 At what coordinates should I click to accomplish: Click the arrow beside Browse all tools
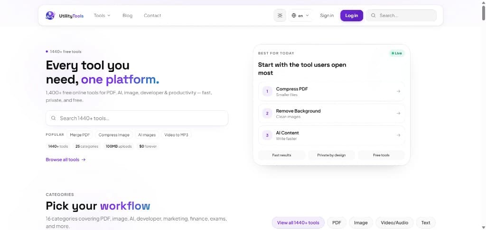pos(84,160)
